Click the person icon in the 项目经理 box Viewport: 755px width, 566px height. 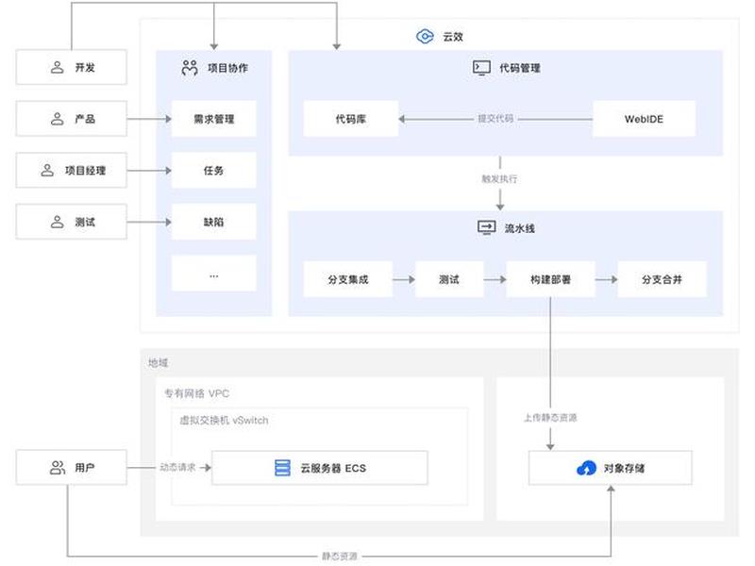pyautogui.click(x=47, y=171)
